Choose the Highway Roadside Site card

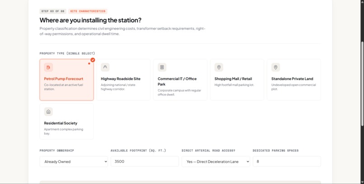[x=123, y=80]
